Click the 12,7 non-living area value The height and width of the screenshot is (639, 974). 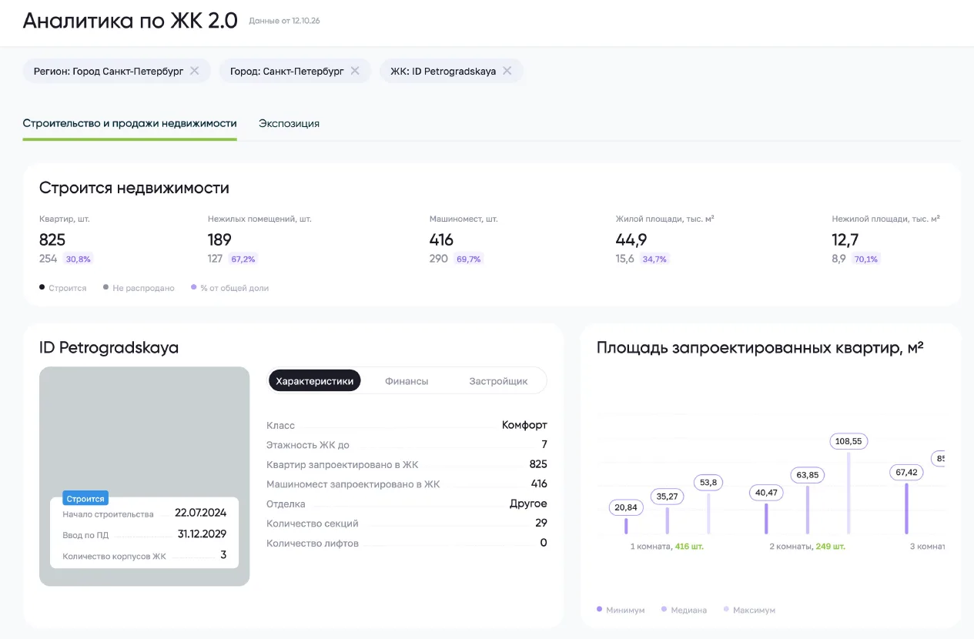845,239
